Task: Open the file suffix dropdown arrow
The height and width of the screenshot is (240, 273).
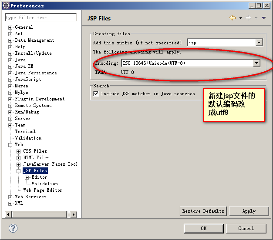Action: coord(259,43)
